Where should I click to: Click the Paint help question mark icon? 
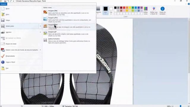pos(189,4)
